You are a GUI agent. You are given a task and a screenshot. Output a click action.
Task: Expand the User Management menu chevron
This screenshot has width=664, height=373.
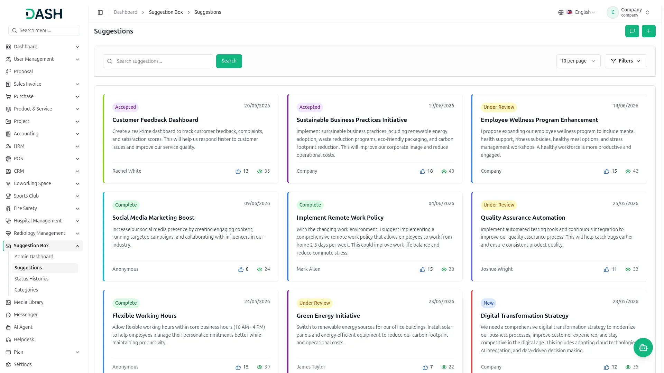coord(77,59)
